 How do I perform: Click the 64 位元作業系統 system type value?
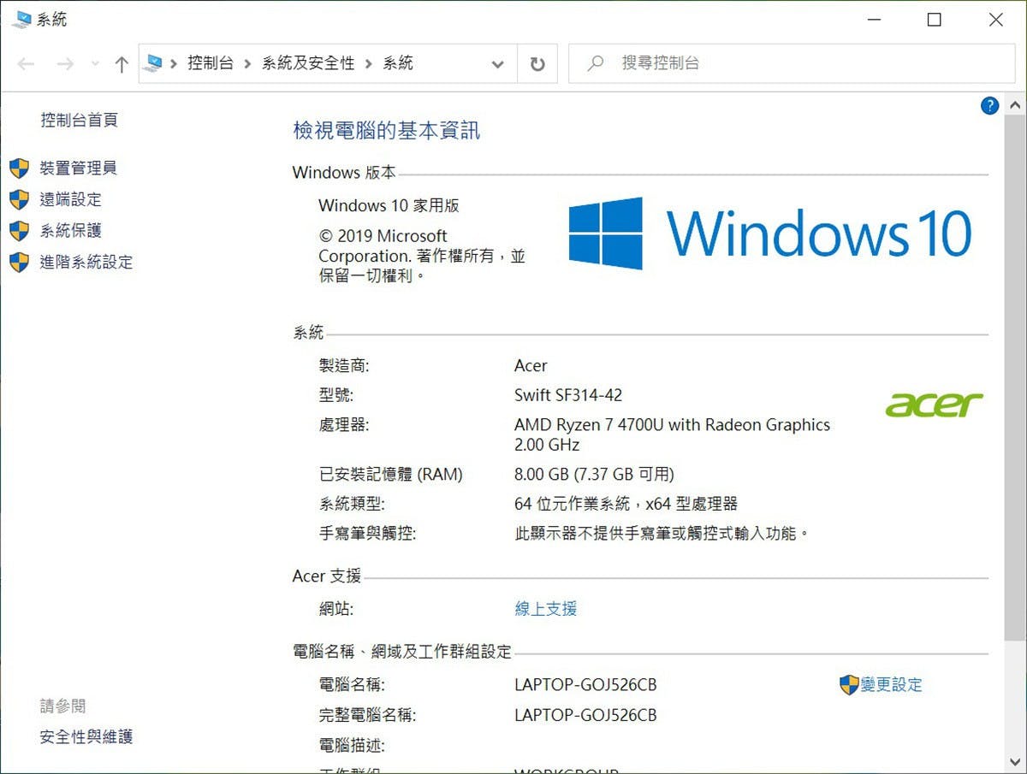(x=626, y=504)
